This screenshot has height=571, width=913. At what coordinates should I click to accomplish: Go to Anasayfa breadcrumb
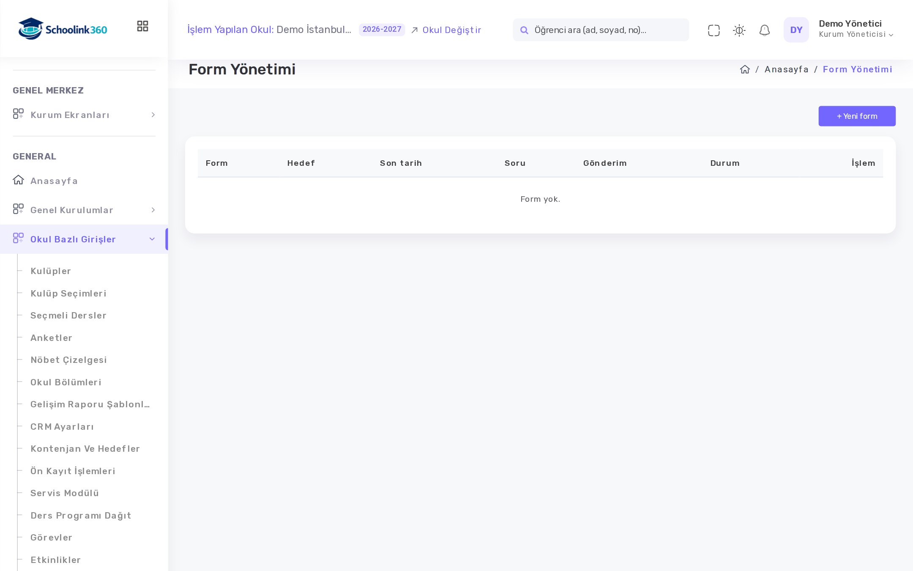(786, 69)
